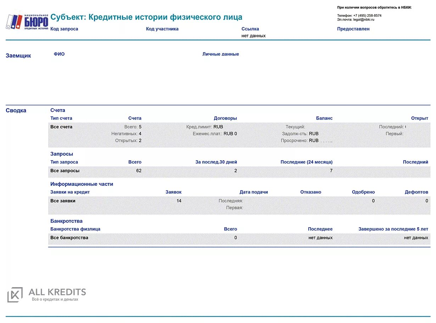Click the 'Банкротства' subsection title
The width and height of the screenshot is (436, 323).
(66, 221)
